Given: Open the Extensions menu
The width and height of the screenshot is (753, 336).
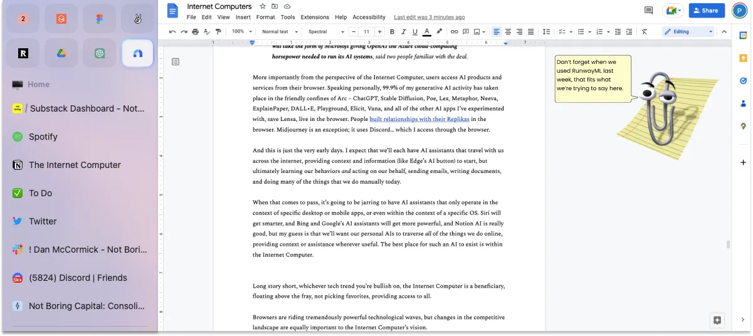Looking at the screenshot, I should click(x=315, y=18).
